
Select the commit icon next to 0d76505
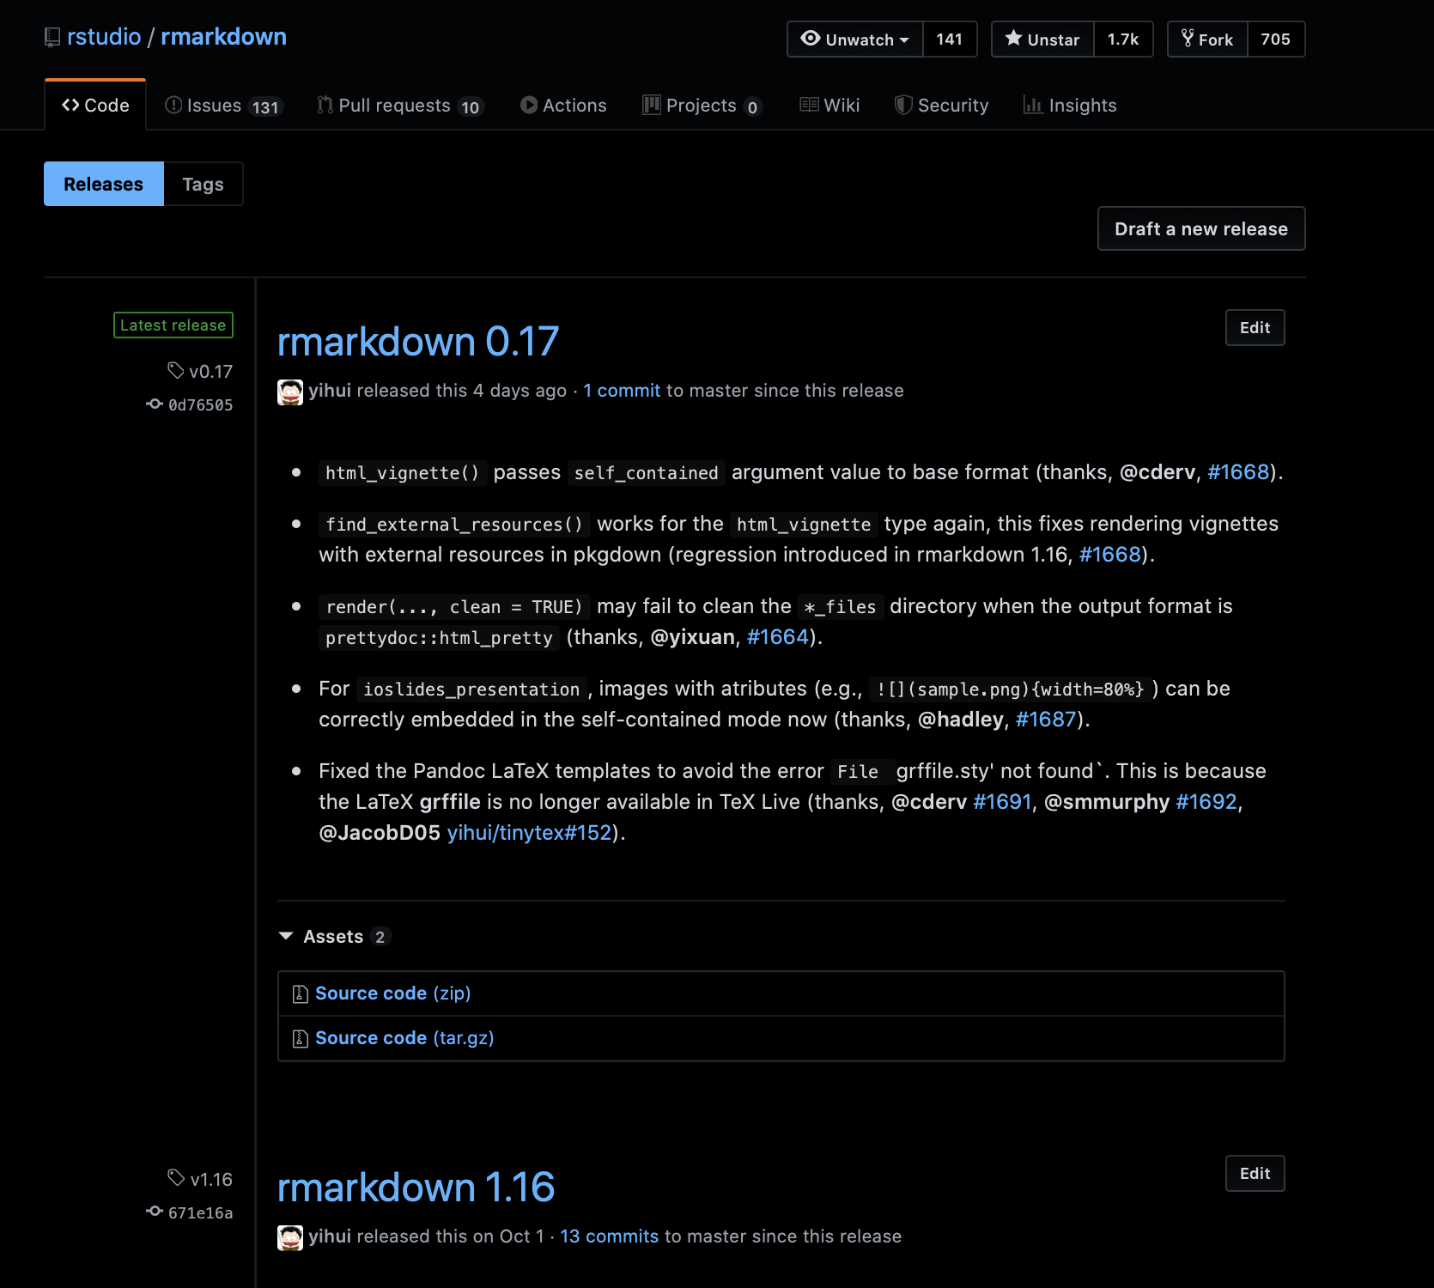155,404
